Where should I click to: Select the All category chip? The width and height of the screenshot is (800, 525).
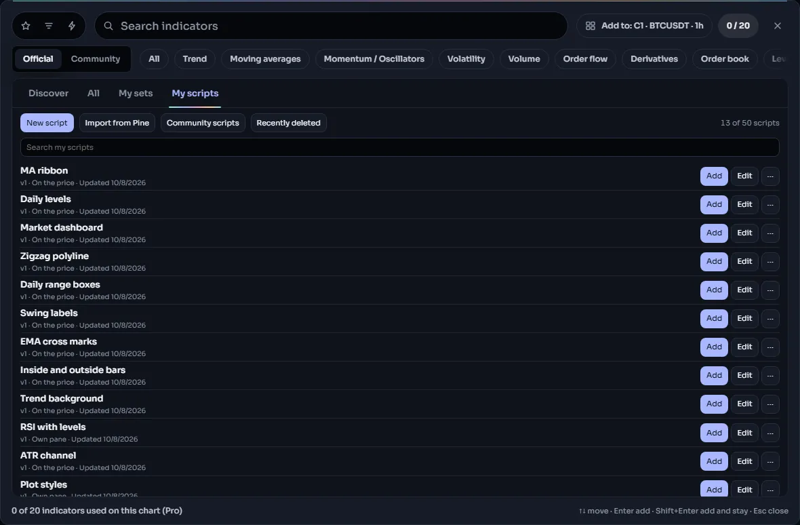click(154, 59)
